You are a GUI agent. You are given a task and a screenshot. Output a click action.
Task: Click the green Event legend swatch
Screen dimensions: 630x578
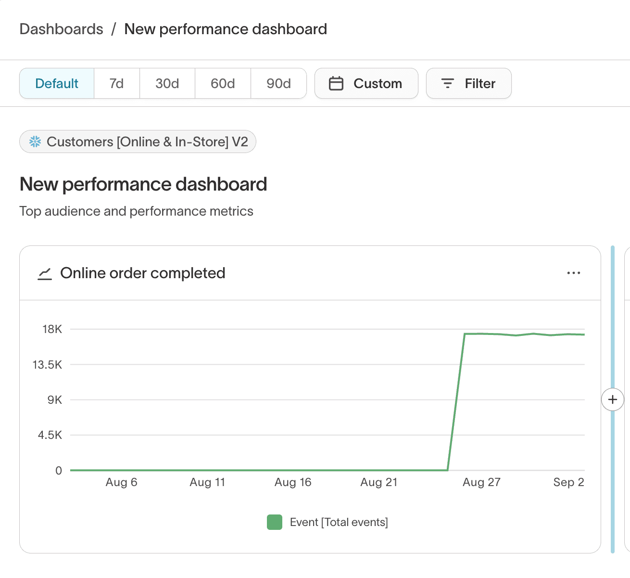(x=275, y=522)
